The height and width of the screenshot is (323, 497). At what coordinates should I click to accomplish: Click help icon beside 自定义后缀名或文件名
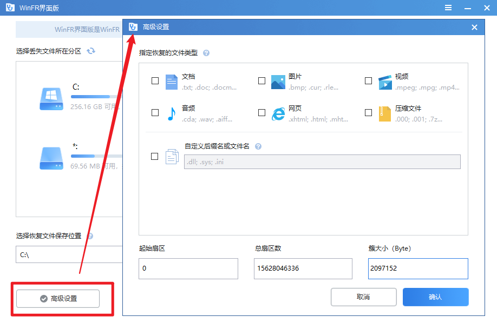258,146
